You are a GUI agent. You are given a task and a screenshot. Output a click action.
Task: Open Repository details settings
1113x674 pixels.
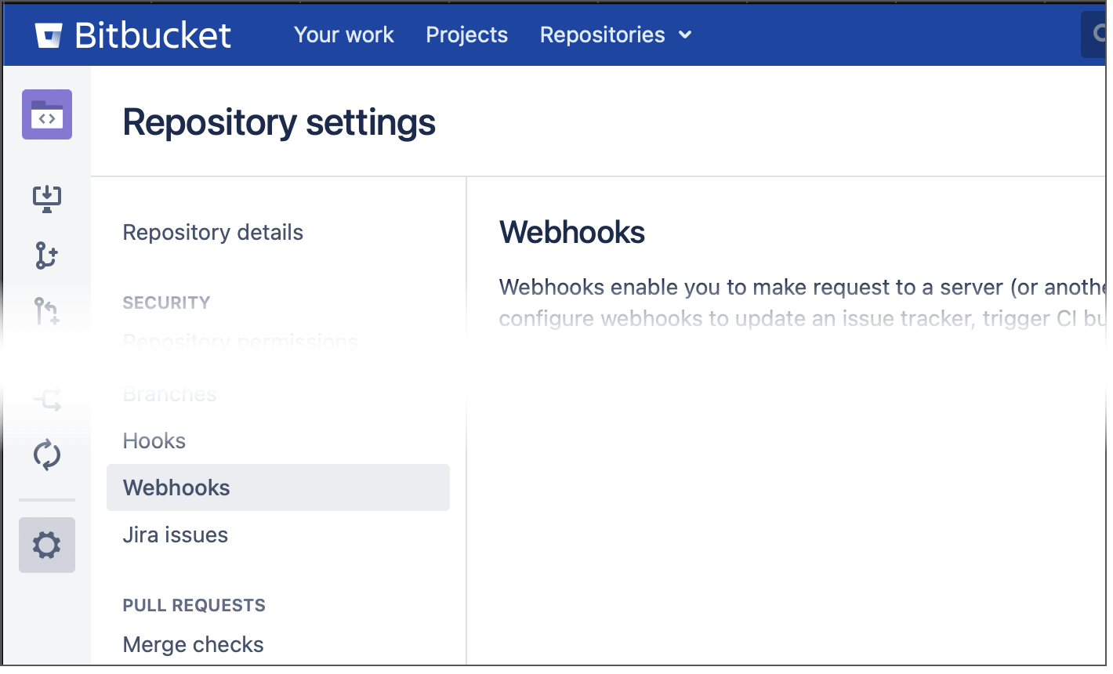(212, 232)
